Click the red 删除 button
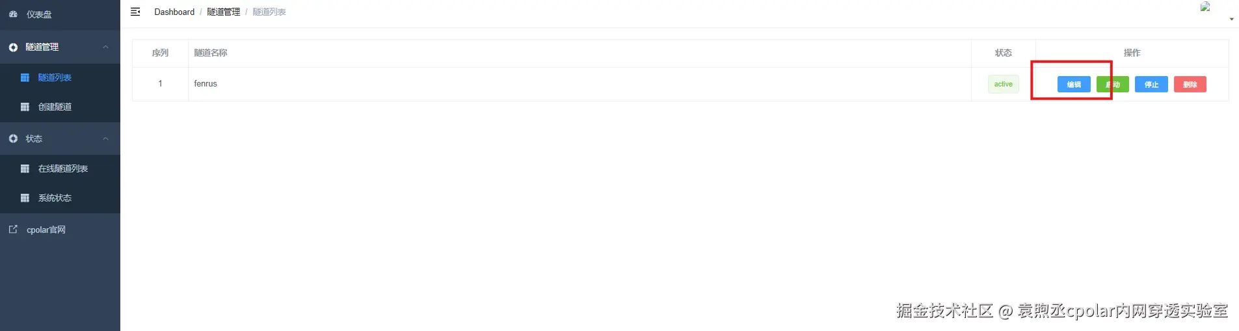 point(1190,85)
